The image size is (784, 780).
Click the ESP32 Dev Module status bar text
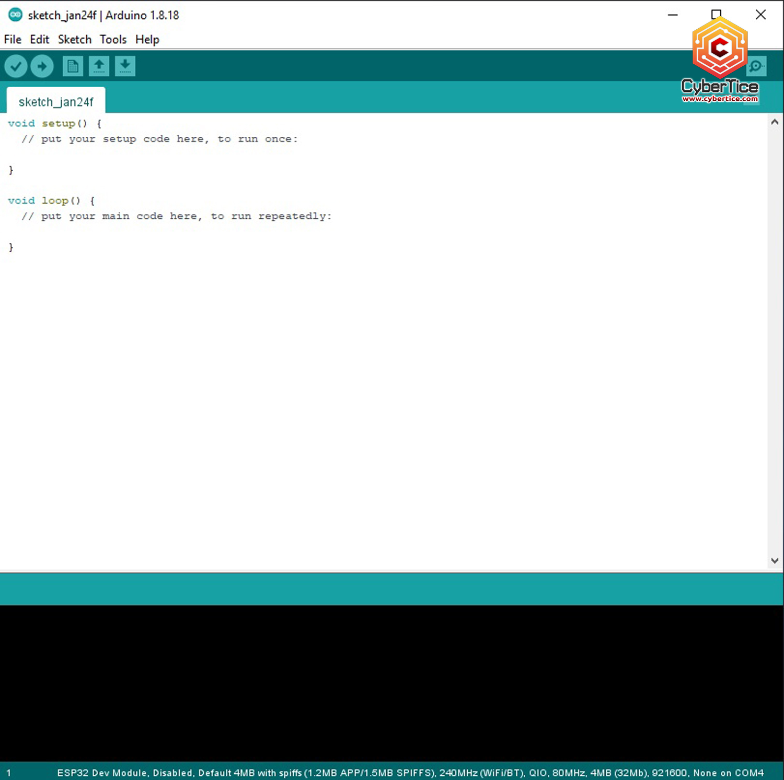click(x=410, y=773)
